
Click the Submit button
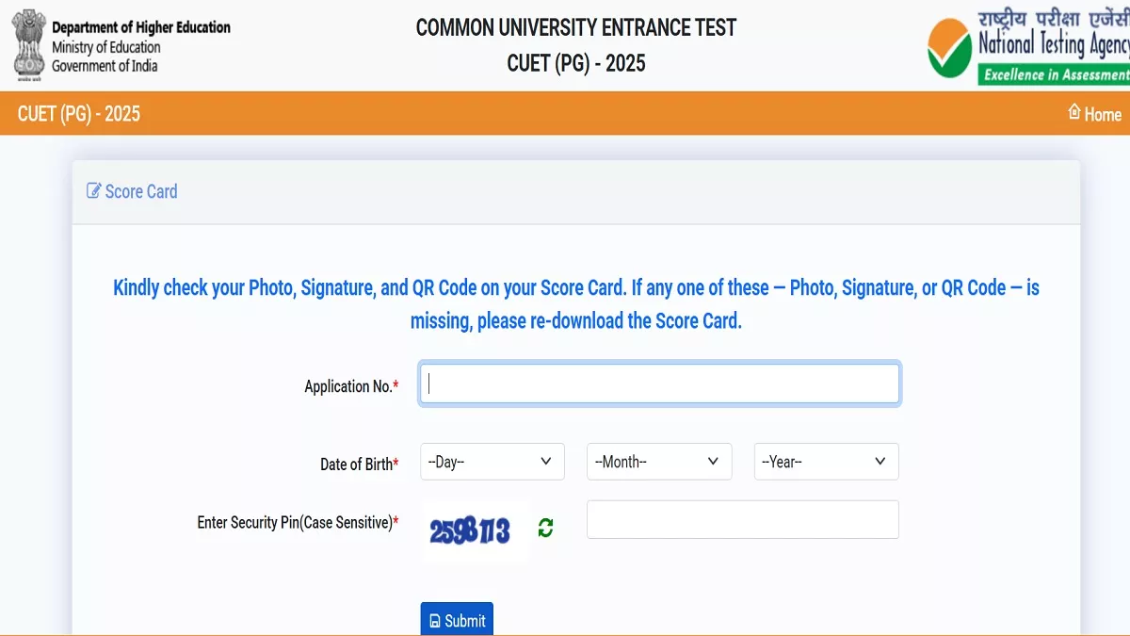point(457,620)
